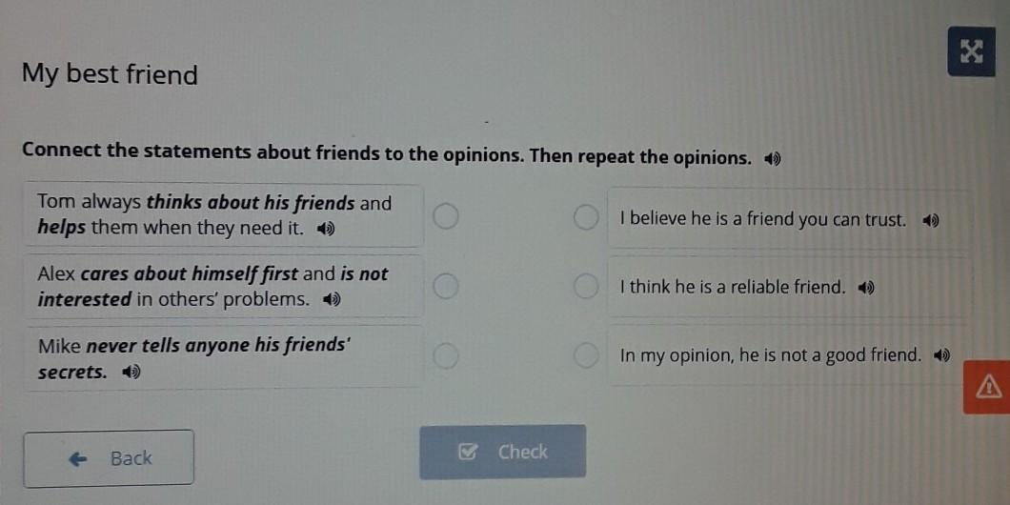Click the 'I think he is reliable' card
Viewport: 1010px width, 505px height.
click(x=789, y=288)
